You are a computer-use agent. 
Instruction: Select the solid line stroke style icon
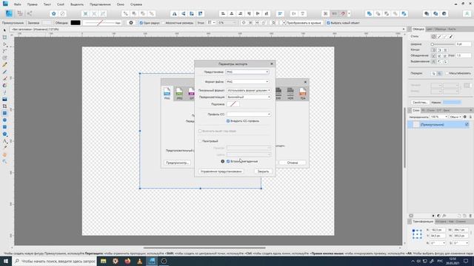pyautogui.click(x=439, y=36)
